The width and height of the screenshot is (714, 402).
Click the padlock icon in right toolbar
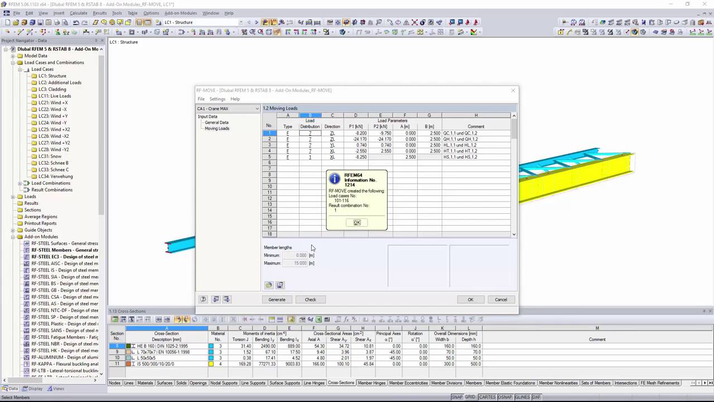pyautogui.click(x=561, y=32)
